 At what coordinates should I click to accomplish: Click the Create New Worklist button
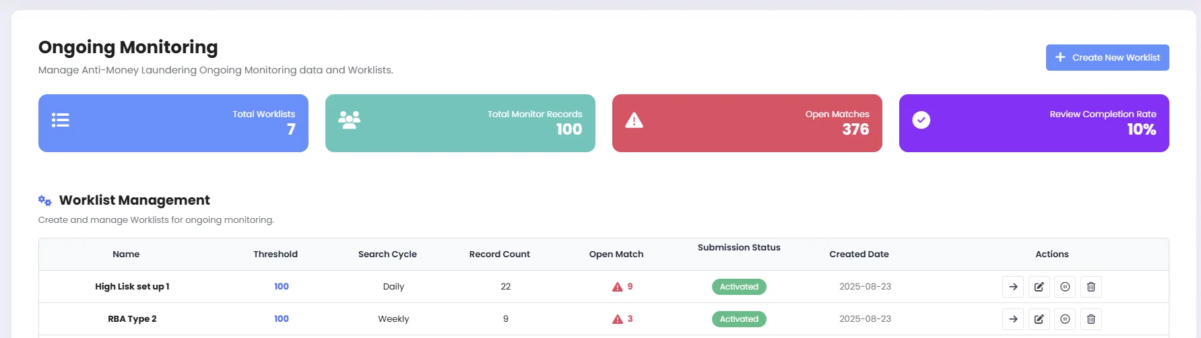[1107, 57]
